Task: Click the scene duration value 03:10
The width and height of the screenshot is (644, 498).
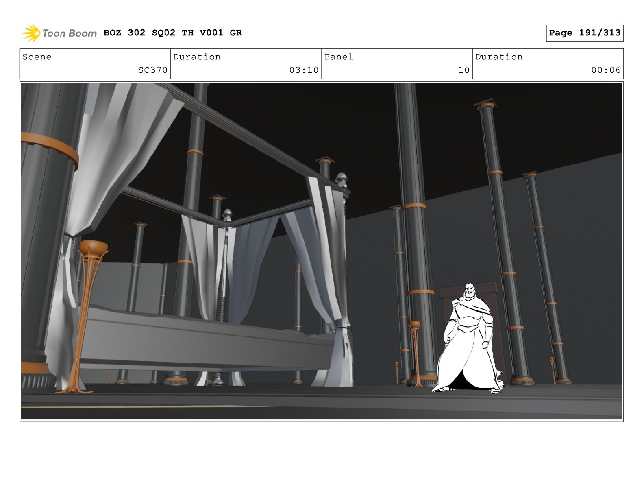Action: (303, 70)
